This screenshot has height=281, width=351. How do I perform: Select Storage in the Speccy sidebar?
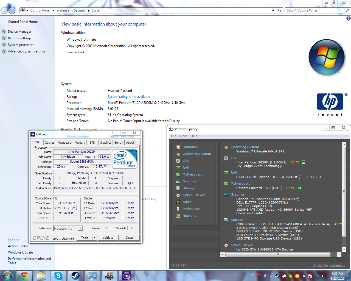point(189,188)
